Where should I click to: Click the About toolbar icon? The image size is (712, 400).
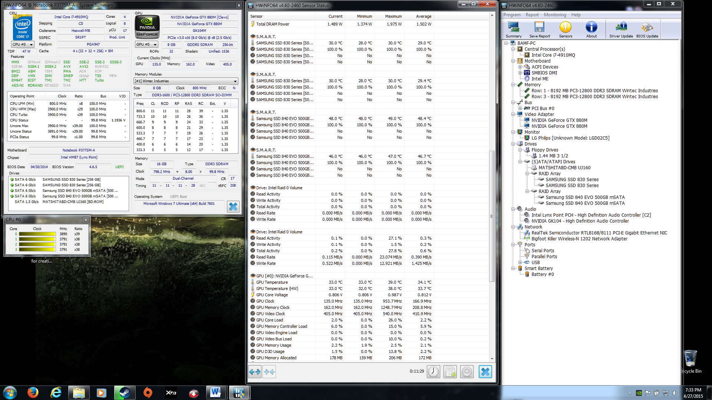coord(591,29)
